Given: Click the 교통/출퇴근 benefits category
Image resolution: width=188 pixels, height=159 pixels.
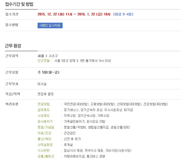Looking at the screenshot, I should pos(46,156).
